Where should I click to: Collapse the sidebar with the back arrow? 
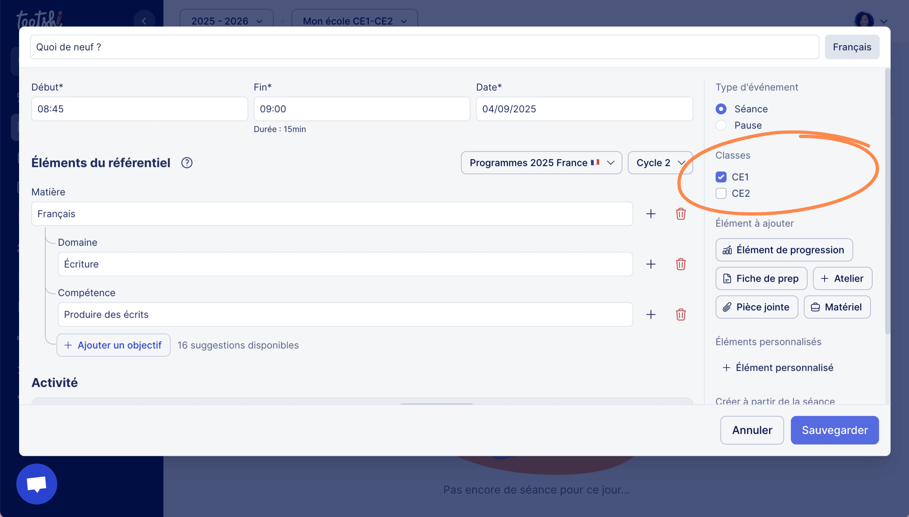tap(144, 21)
